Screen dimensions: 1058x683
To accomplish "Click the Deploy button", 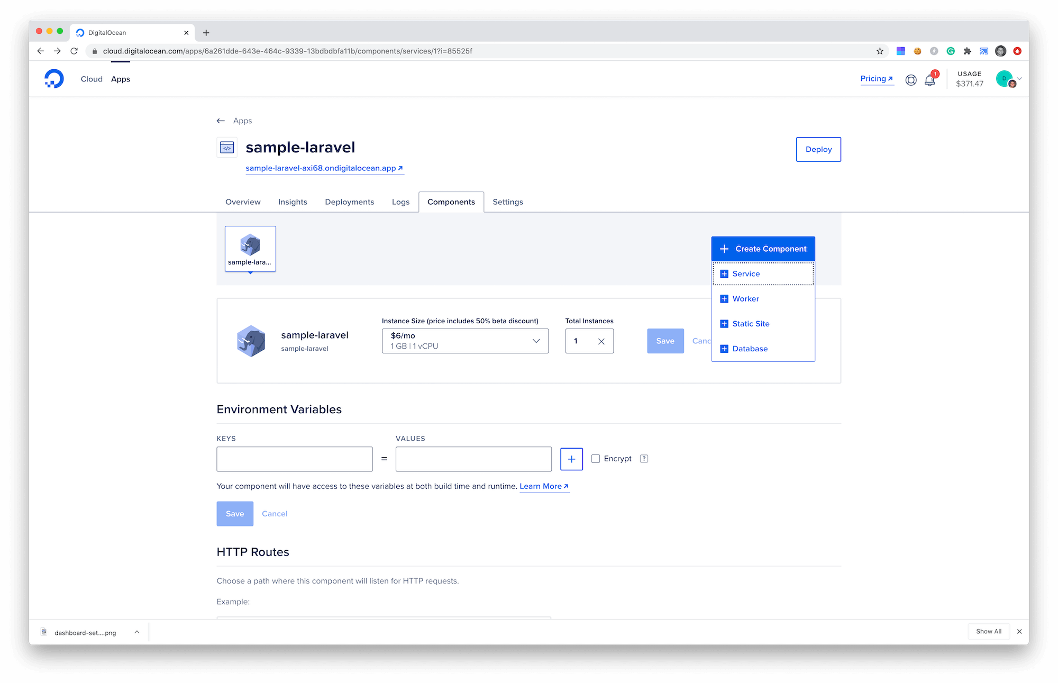I will [x=818, y=149].
